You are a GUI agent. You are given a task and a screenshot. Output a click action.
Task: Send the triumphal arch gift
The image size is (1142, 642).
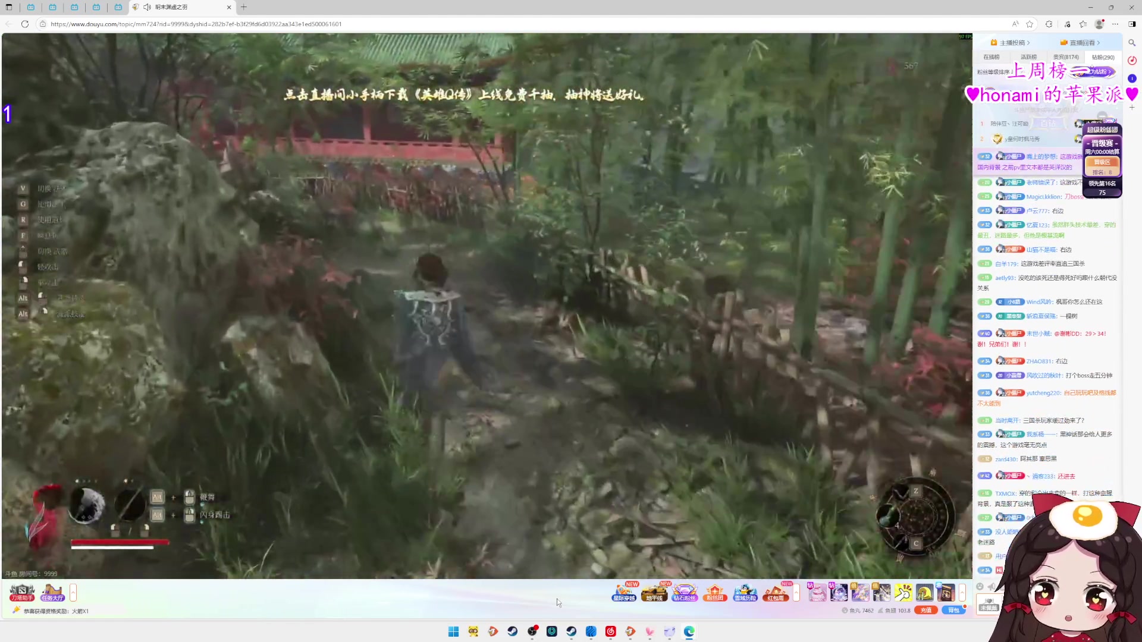[x=946, y=592]
